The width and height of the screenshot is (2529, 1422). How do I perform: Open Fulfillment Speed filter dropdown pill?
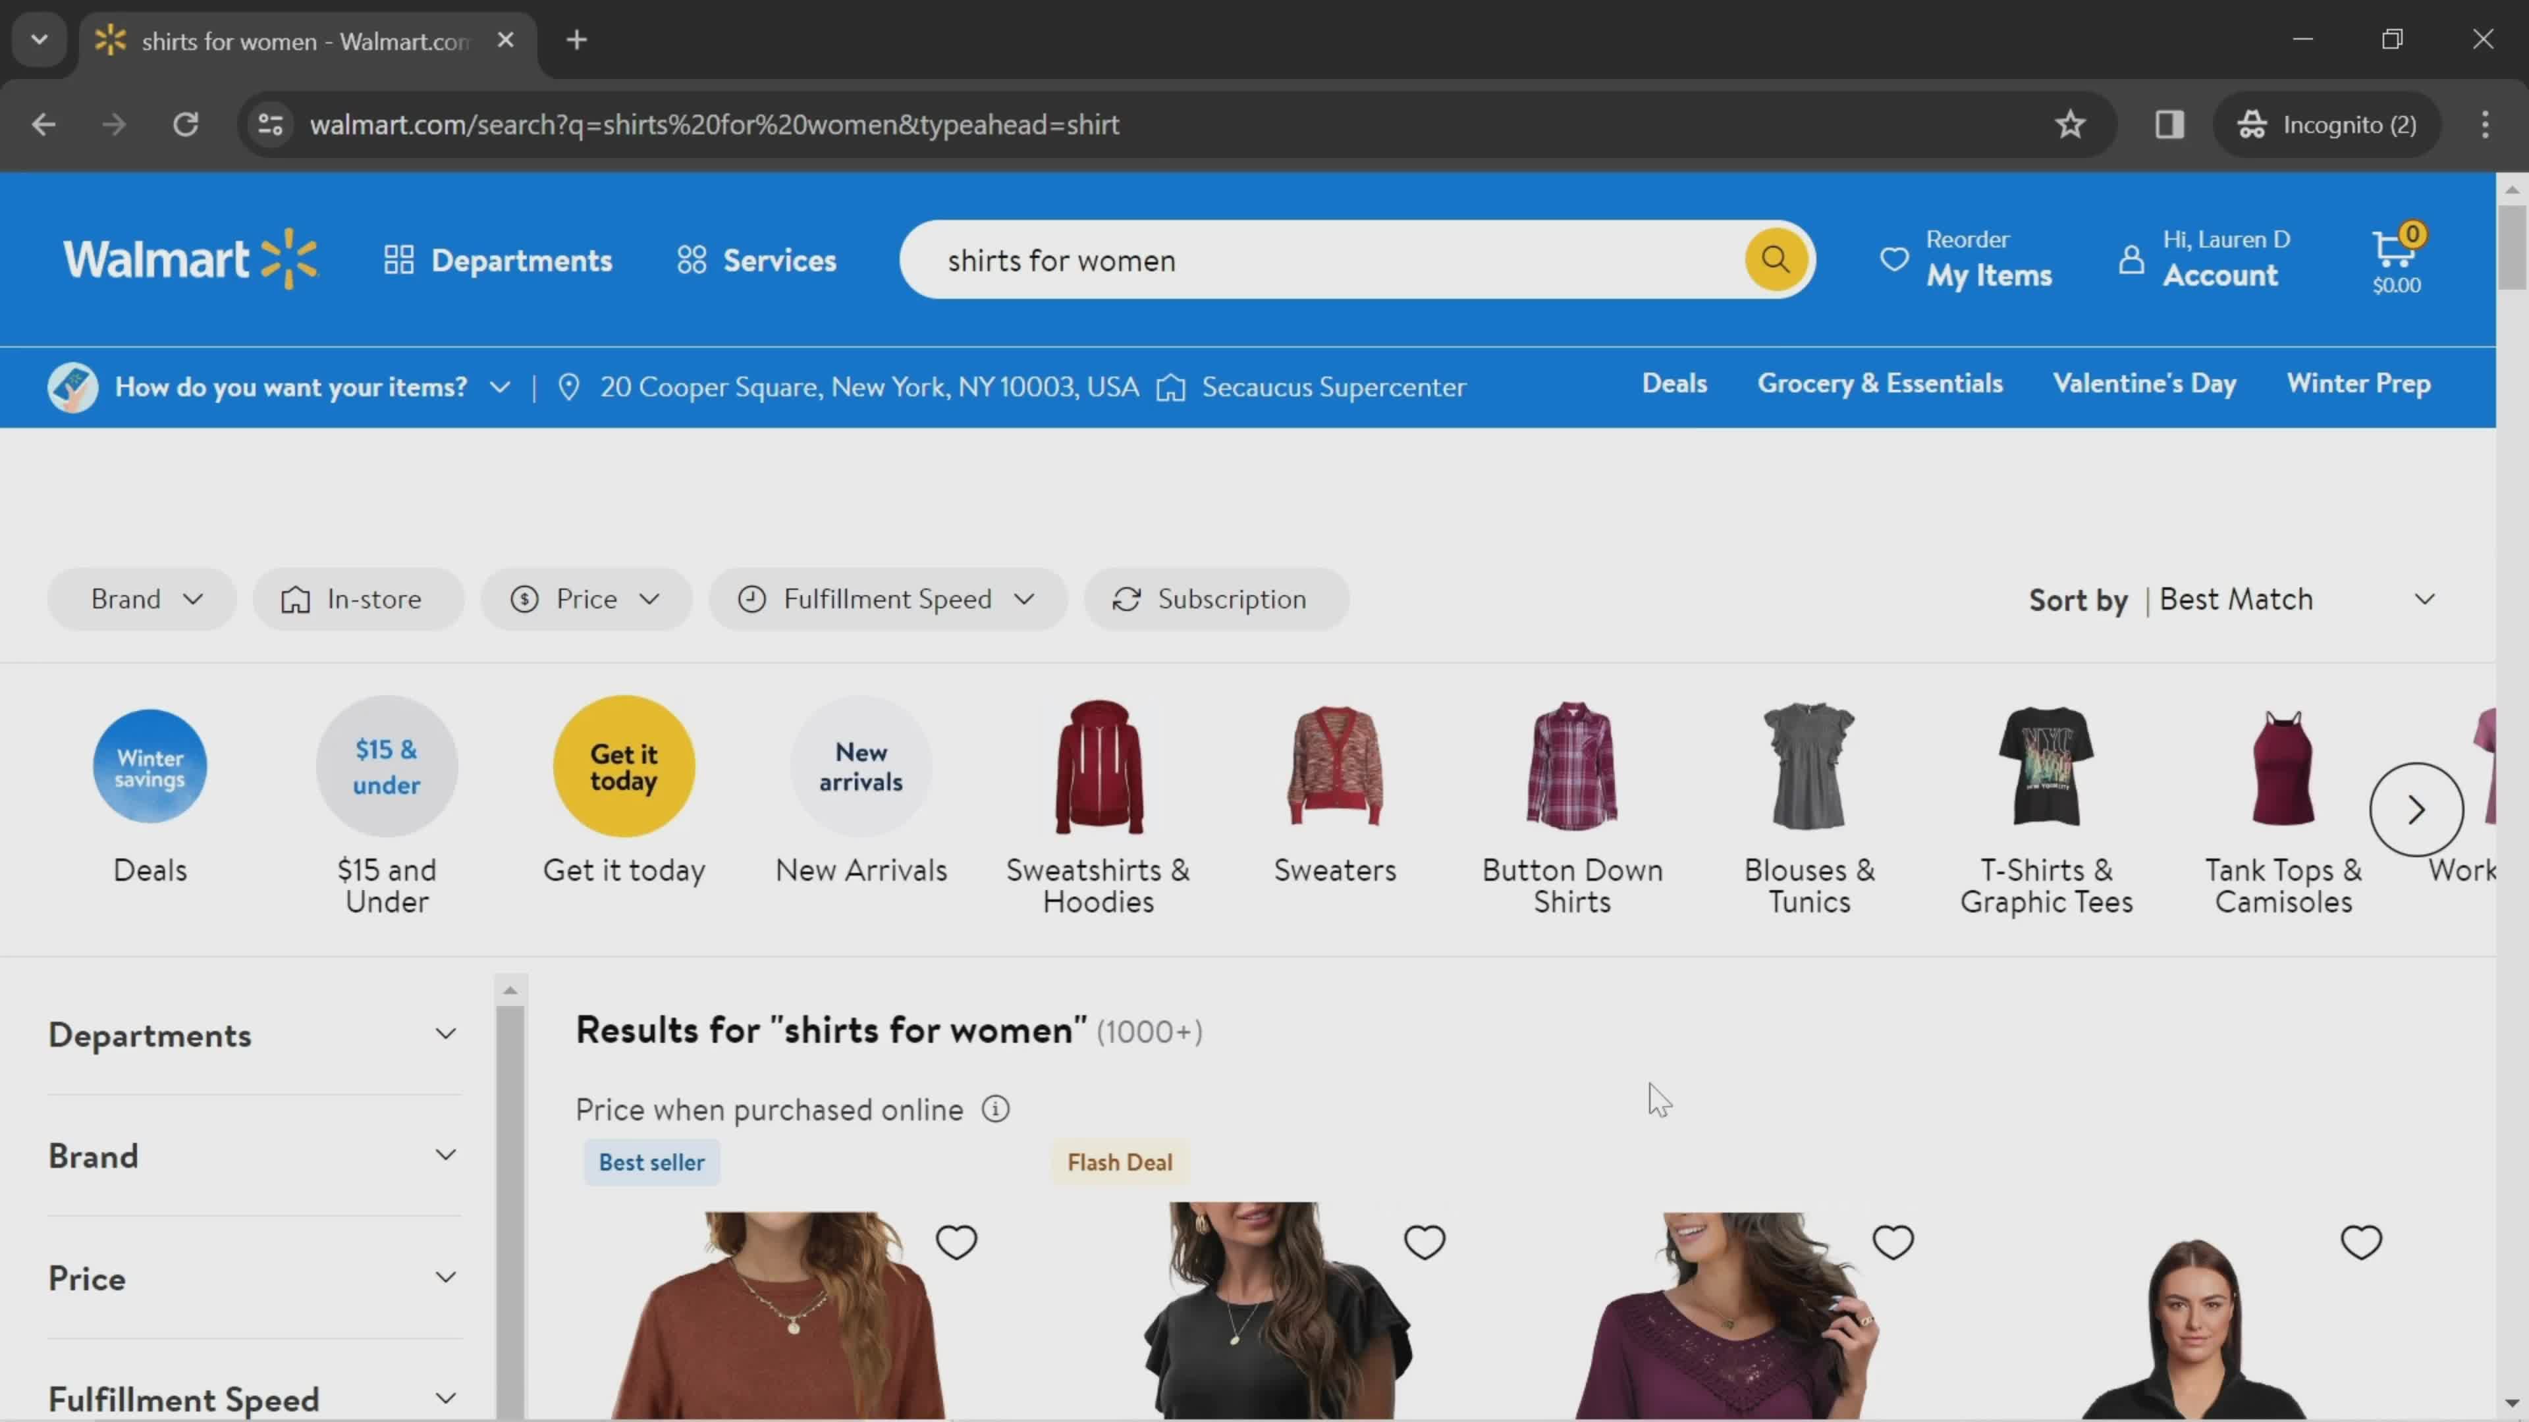pyautogui.click(x=888, y=598)
